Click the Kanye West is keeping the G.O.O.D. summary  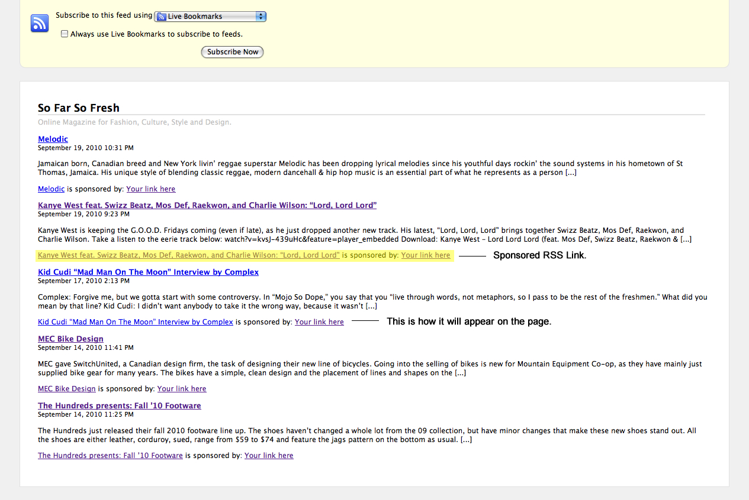click(365, 235)
